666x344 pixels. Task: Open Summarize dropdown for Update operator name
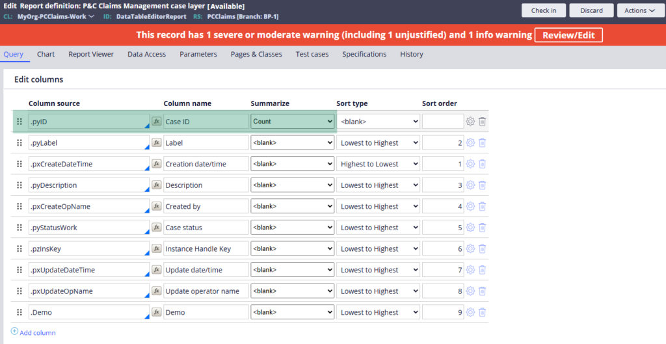(x=292, y=291)
